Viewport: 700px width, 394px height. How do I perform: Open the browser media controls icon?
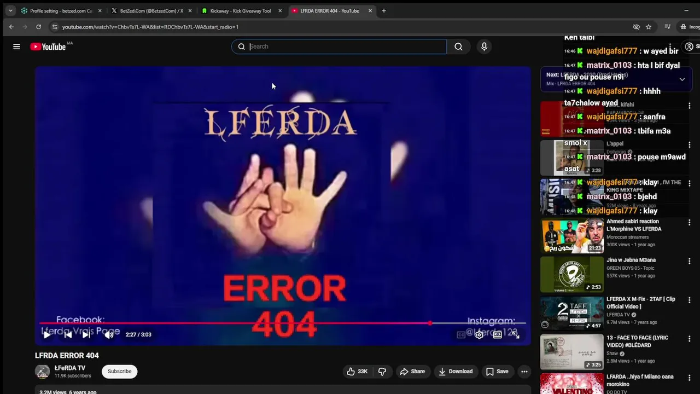click(667, 26)
